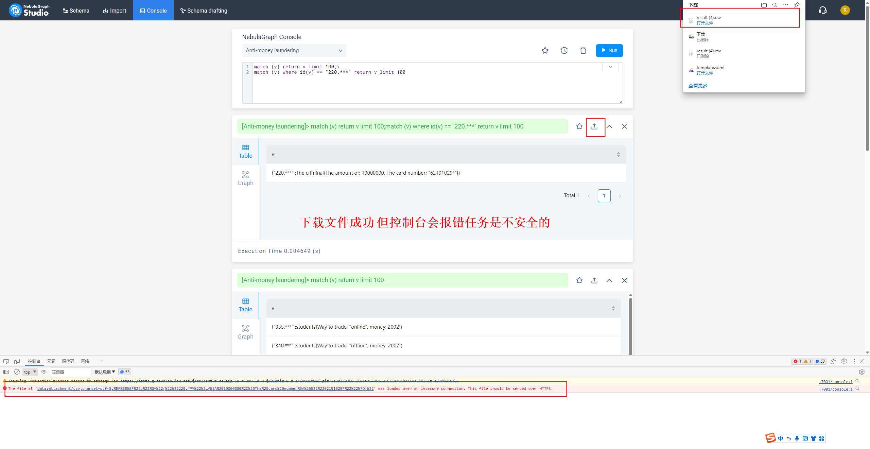Open DevTools settings gear
The width and height of the screenshot is (870, 449).
pyautogui.click(x=845, y=361)
